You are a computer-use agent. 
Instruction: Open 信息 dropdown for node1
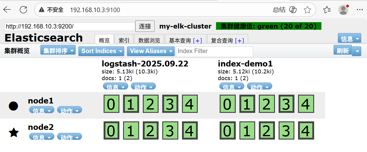(42, 110)
